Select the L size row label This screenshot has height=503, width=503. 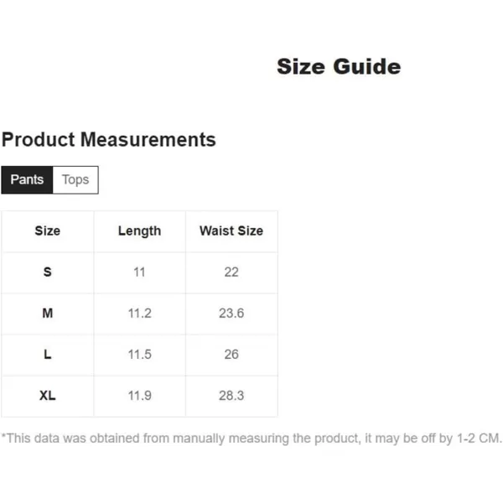pos(48,355)
